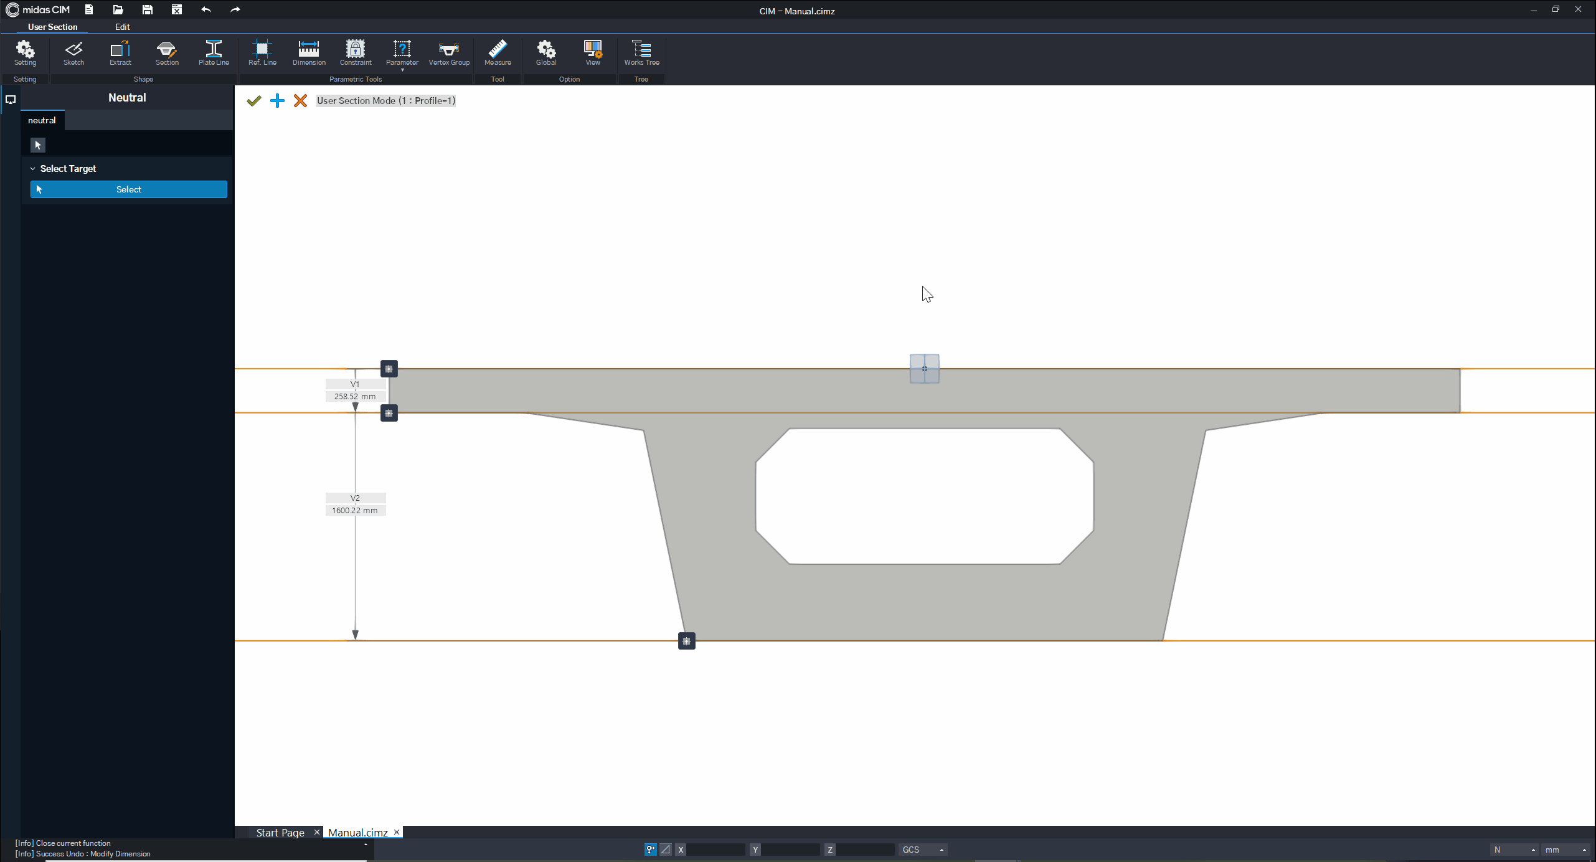
Task: Click Open file folder icon
Action: 118,9
